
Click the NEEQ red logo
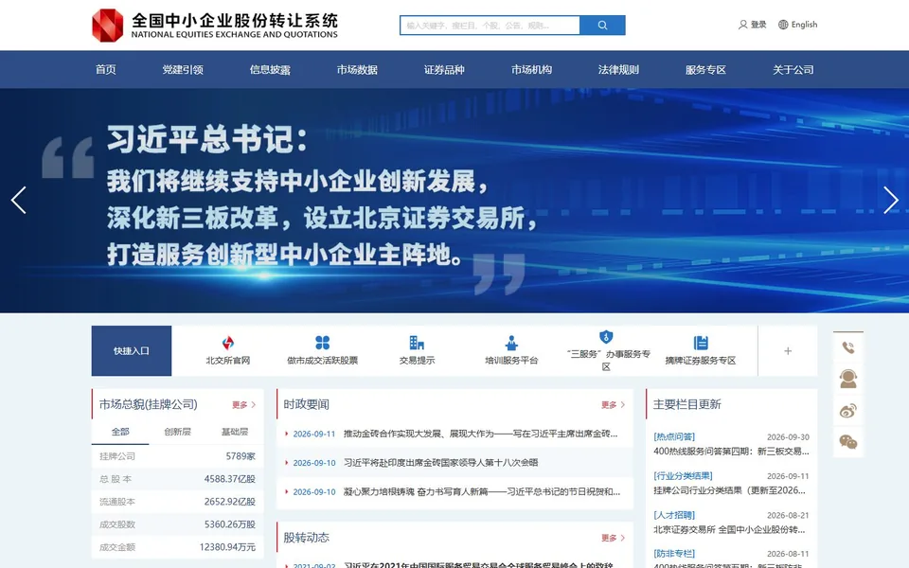tap(108, 26)
